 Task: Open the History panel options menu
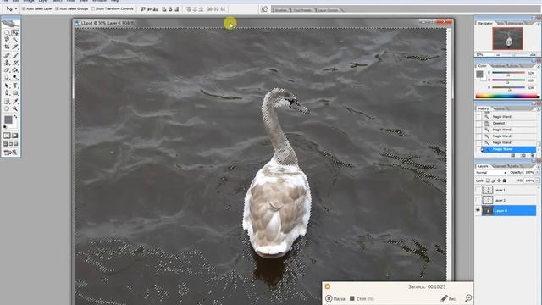coord(538,109)
